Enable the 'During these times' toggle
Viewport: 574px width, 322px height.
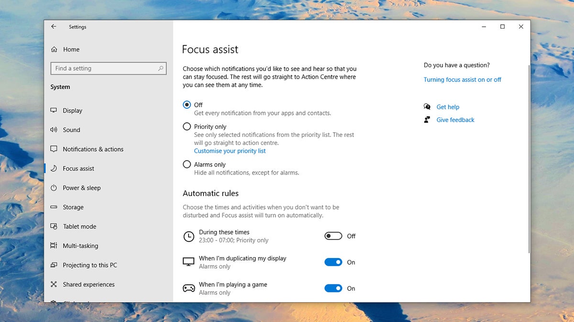point(333,236)
